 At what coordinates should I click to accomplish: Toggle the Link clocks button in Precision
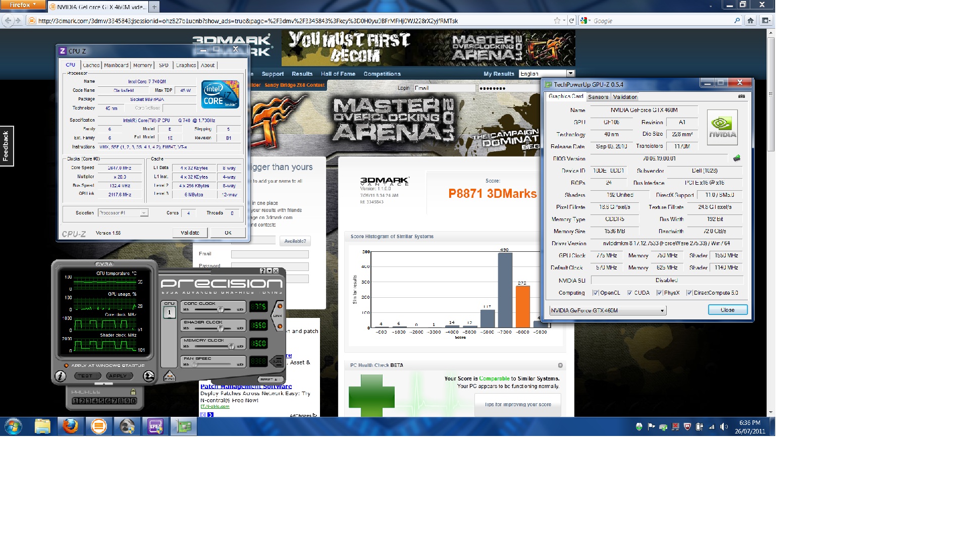coord(278,316)
